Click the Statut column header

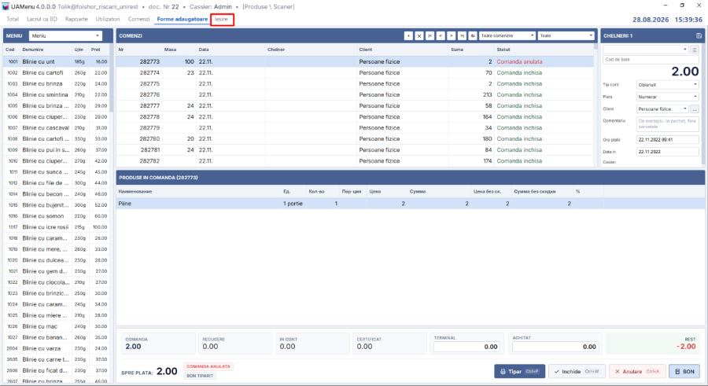(503, 50)
